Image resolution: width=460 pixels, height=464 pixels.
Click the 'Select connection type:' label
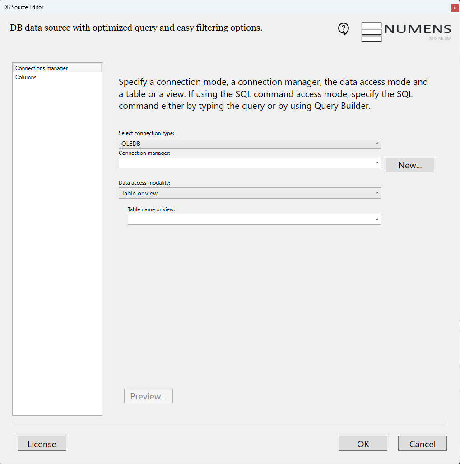146,133
